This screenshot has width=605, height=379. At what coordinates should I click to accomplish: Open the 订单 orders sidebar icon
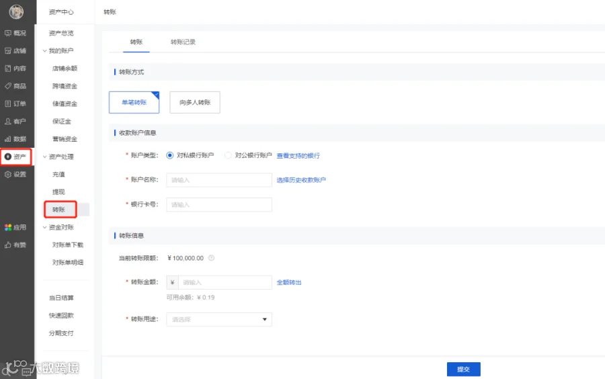[7, 103]
